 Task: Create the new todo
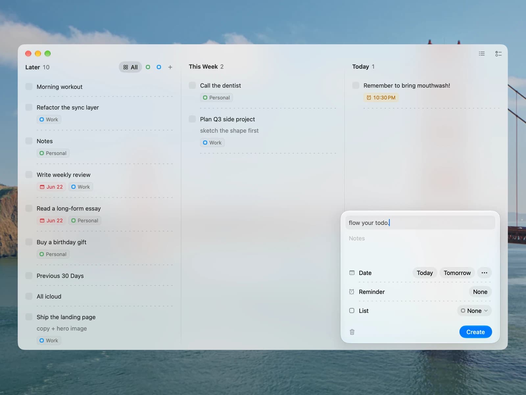point(475,332)
